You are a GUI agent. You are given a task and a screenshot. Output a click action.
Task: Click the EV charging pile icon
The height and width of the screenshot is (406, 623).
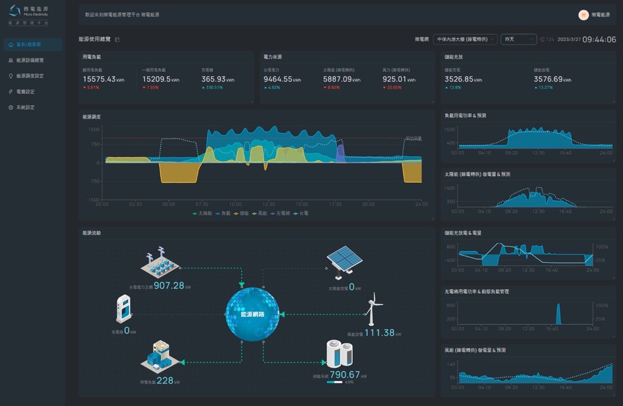(124, 308)
